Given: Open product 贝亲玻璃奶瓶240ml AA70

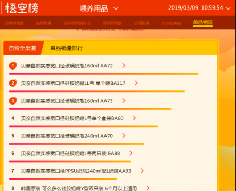Looking at the screenshot, I should point(67,136).
